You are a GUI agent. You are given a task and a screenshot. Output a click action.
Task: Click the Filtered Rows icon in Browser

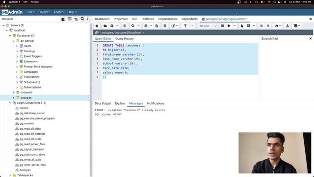coord(76,19)
